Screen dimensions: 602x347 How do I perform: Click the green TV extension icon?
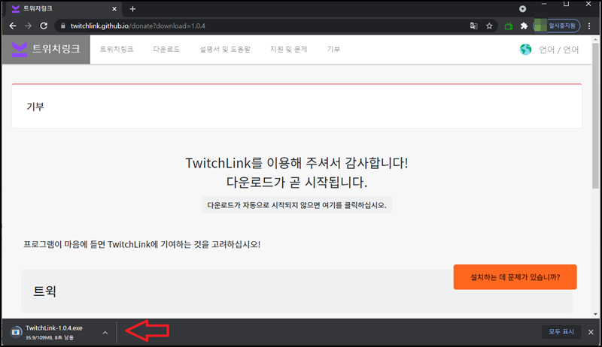tap(509, 26)
